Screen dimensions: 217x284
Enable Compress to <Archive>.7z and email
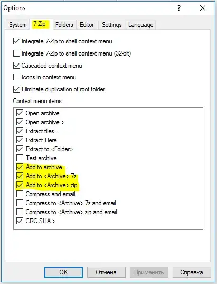[20, 203]
